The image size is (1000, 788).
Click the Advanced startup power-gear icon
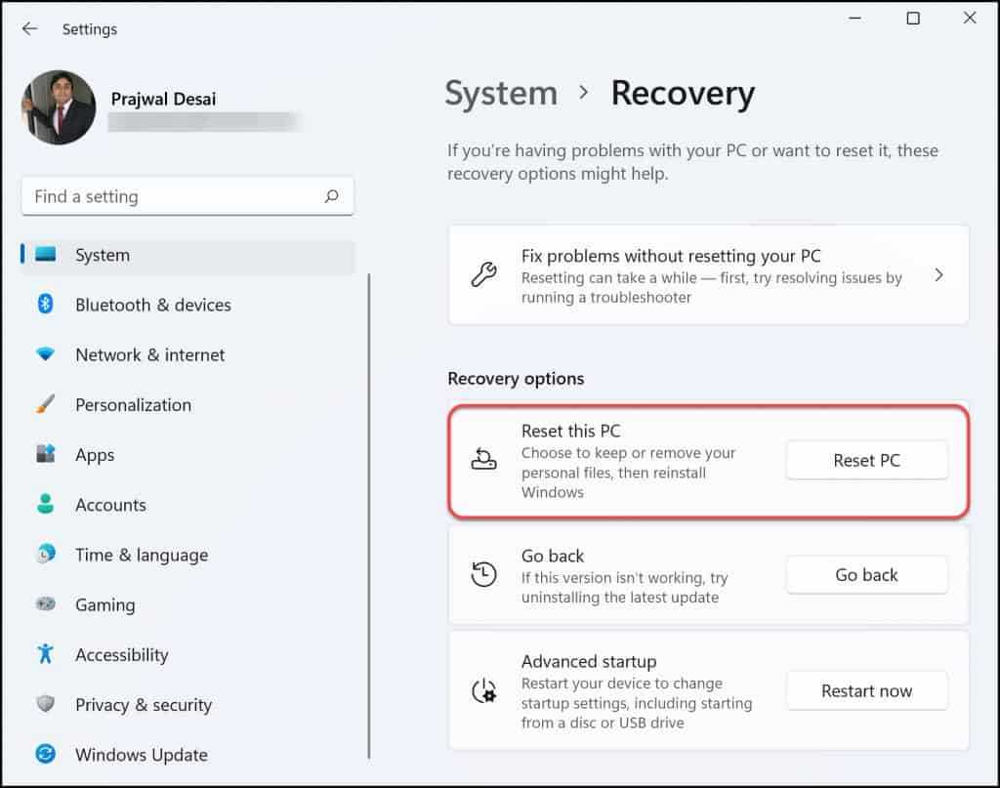pyautogui.click(x=483, y=691)
